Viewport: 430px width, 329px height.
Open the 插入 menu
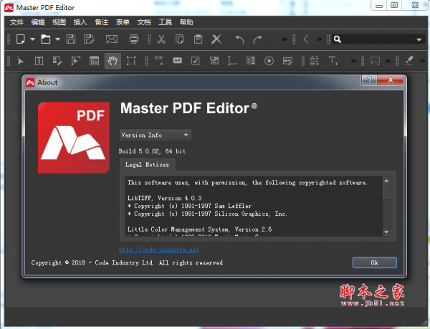[x=80, y=22]
